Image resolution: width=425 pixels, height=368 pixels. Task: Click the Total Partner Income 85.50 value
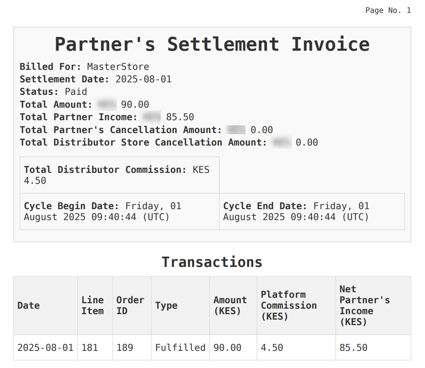coord(180,117)
